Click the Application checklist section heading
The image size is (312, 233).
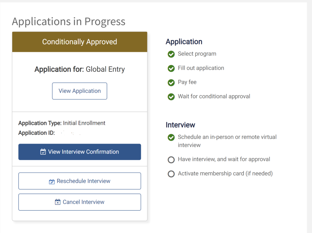point(184,42)
